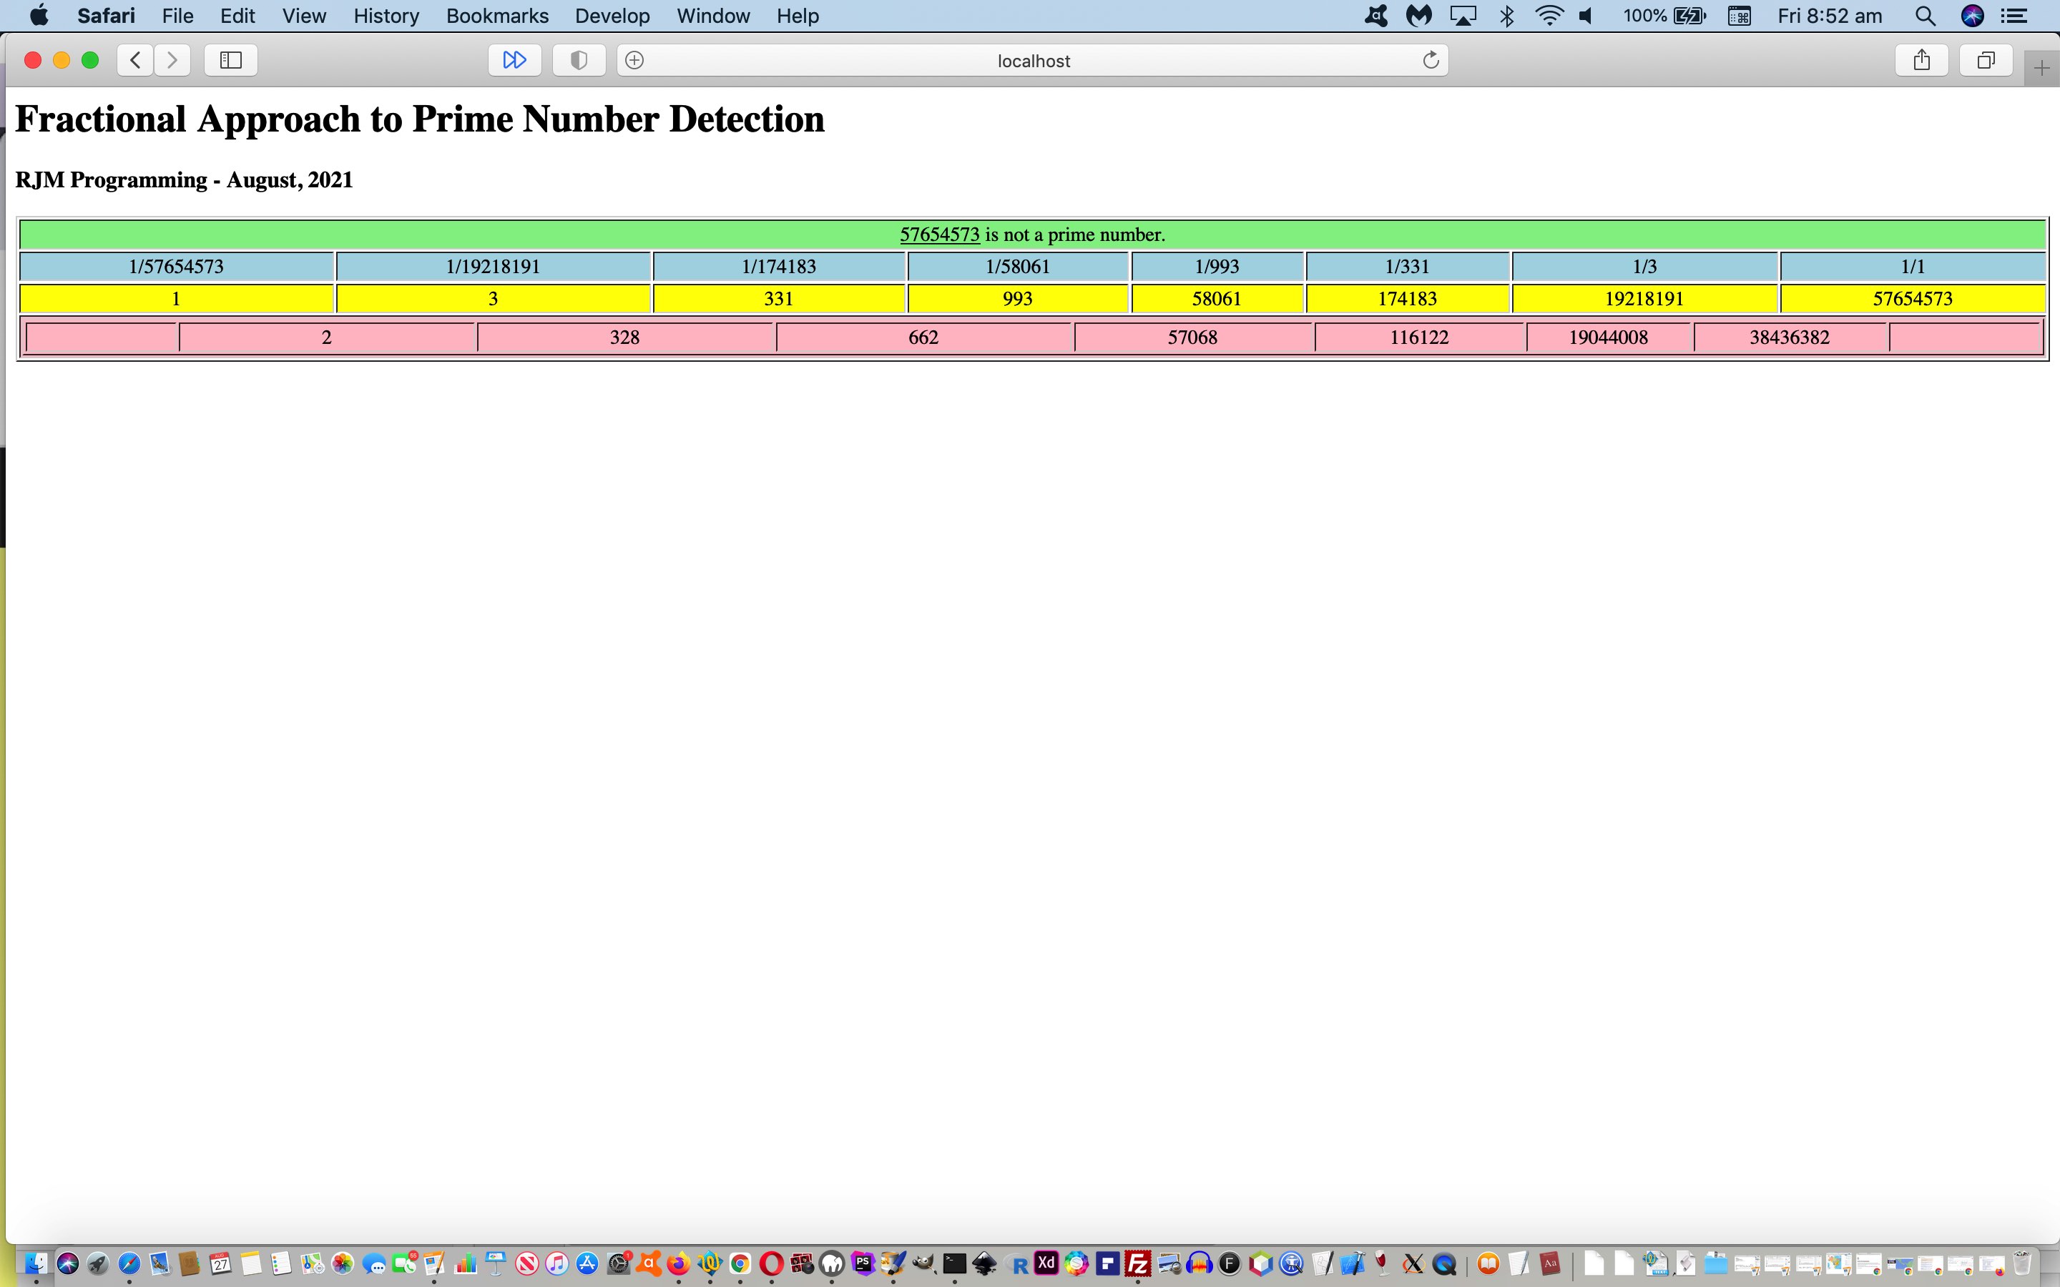Viewport: 2060px width, 1287px height.
Task: Click the localhost address field
Action: pos(1033,61)
